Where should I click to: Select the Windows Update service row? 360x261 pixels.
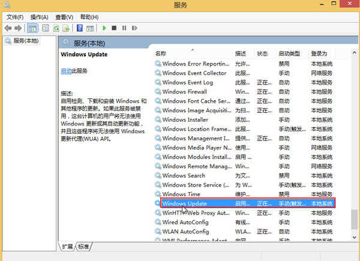coord(245,203)
